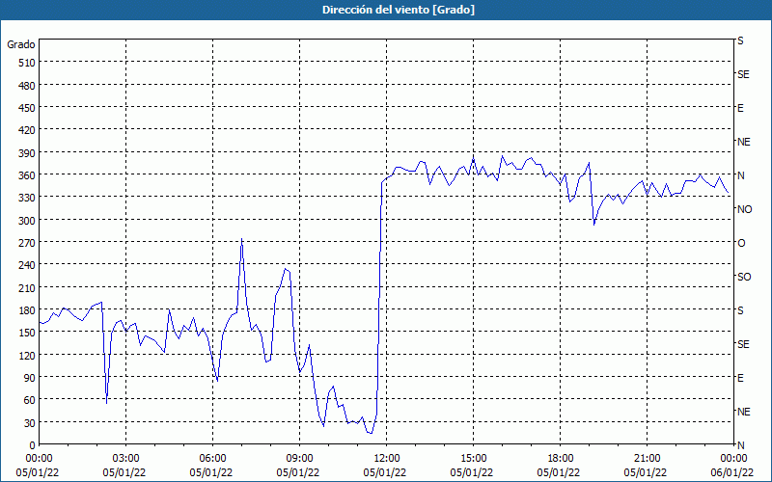772x482 pixels.
Task: Click the 05/01/22 date under 06:00
Action: click(x=211, y=472)
